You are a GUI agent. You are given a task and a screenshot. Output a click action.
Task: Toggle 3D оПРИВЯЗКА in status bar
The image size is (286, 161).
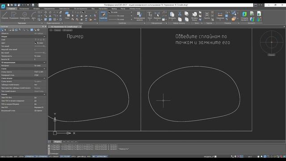coord(42,157)
